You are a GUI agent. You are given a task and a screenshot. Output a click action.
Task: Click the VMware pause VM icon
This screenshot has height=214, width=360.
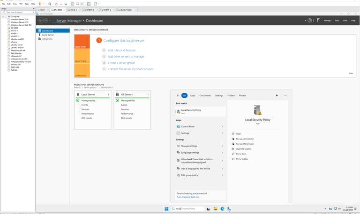coord(40,4)
